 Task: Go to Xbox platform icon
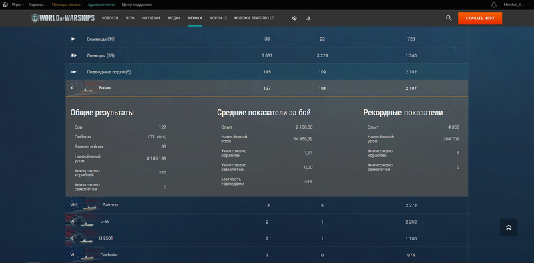[x=294, y=19]
